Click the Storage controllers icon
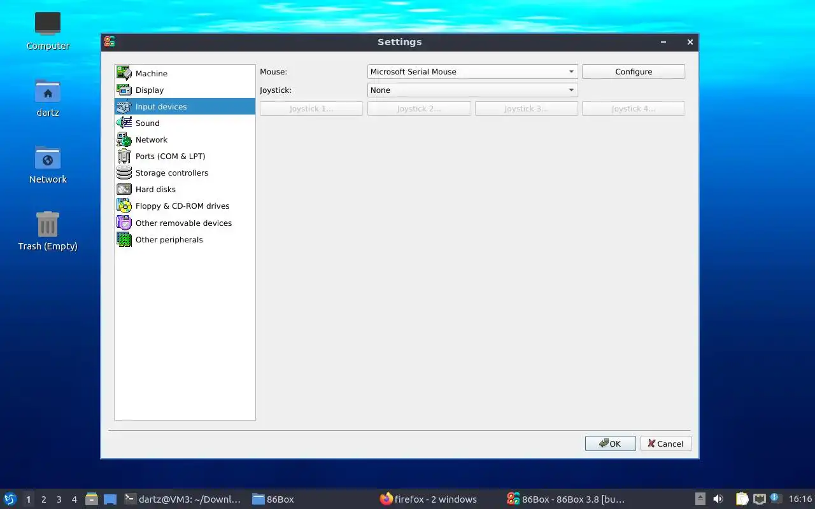This screenshot has width=815, height=509. click(124, 172)
